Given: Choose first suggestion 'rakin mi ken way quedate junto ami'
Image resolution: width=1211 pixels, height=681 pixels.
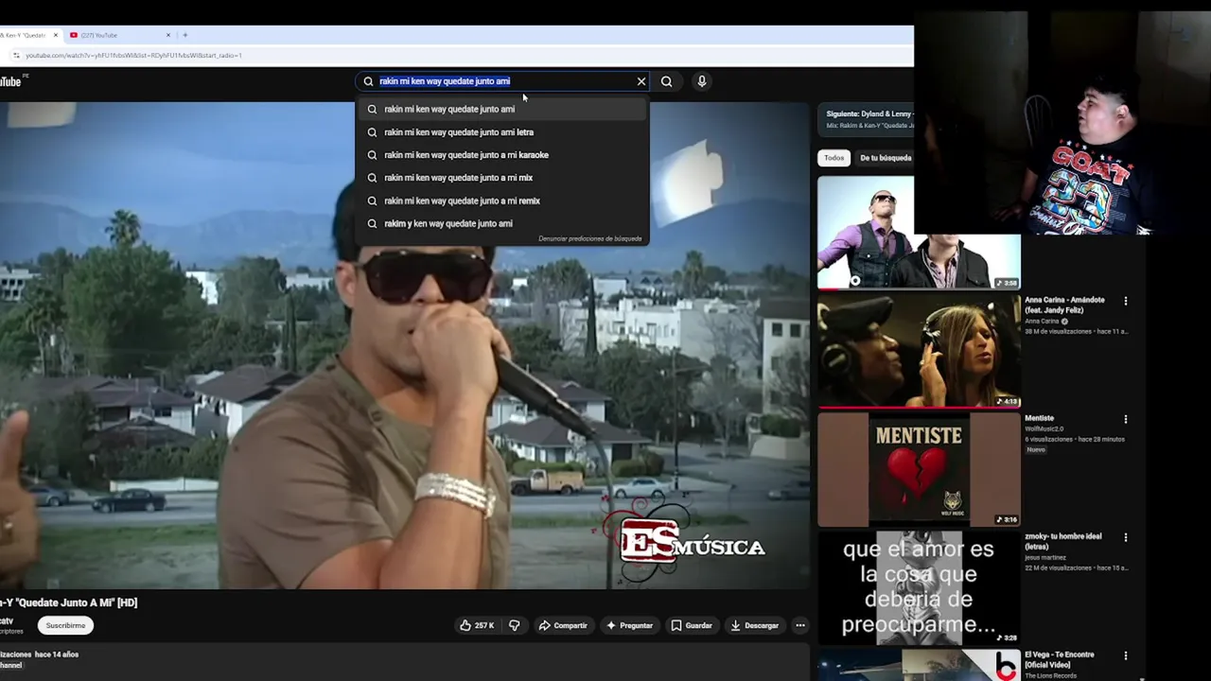Looking at the screenshot, I should coord(502,109).
